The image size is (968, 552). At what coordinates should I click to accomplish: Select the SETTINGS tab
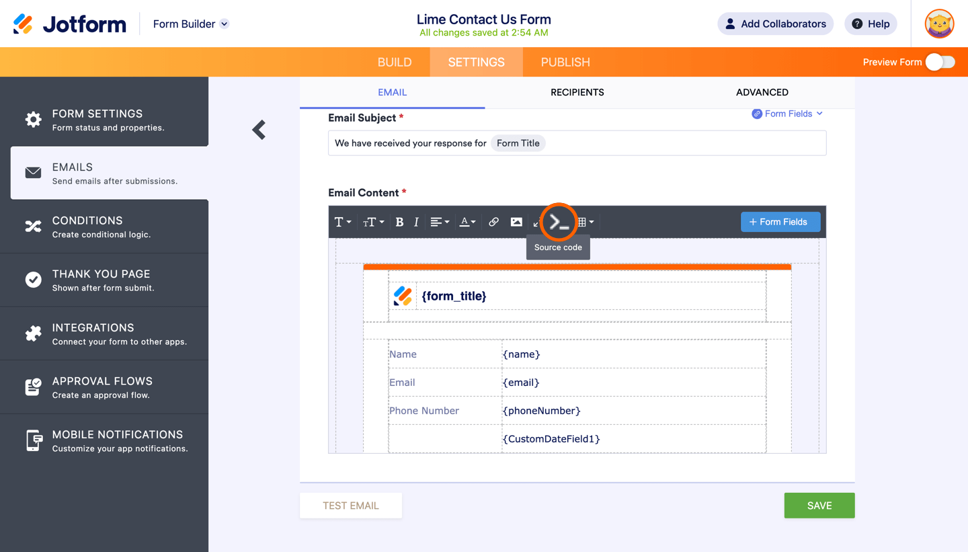click(x=477, y=62)
